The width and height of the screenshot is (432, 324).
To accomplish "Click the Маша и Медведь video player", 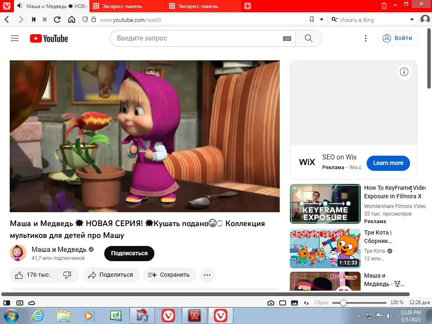I will pos(145,136).
